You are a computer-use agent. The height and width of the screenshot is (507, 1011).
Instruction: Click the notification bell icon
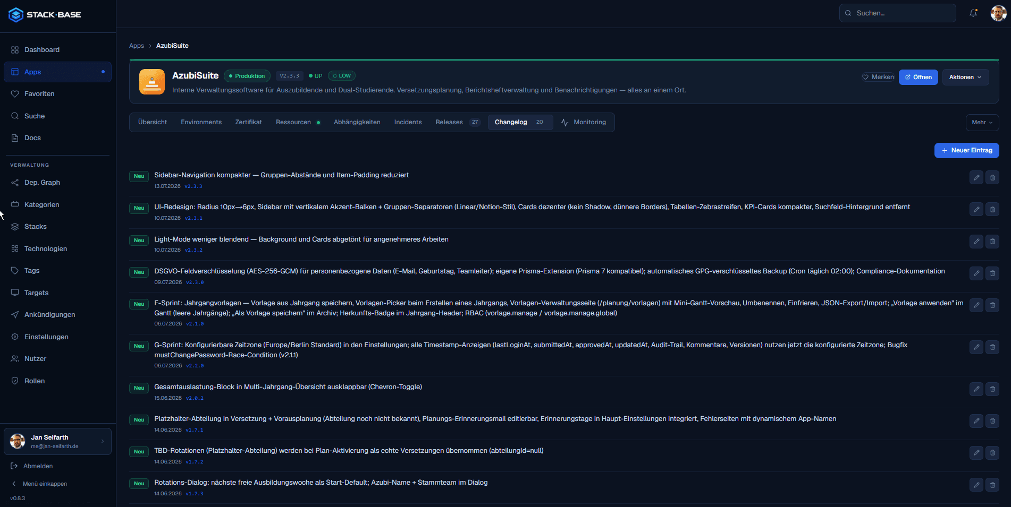tap(973, 13)
